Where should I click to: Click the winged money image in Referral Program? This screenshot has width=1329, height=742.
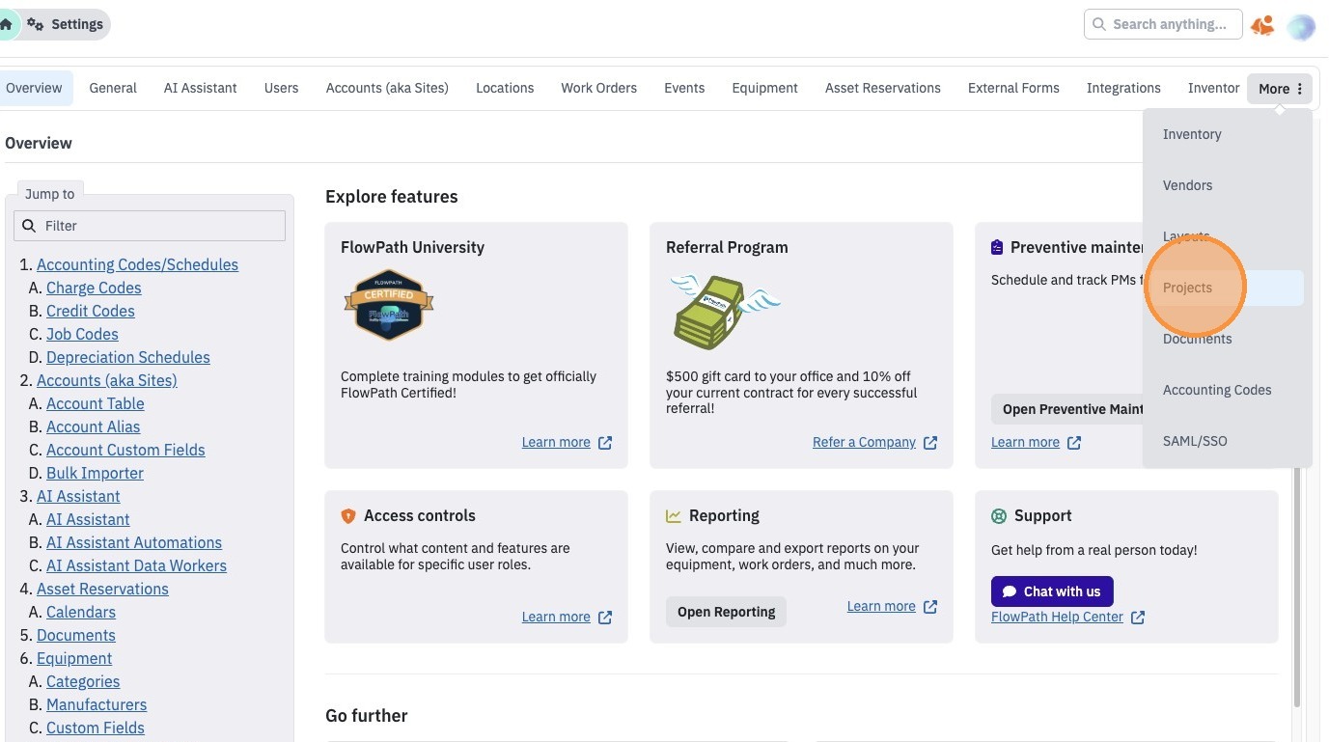723,310
